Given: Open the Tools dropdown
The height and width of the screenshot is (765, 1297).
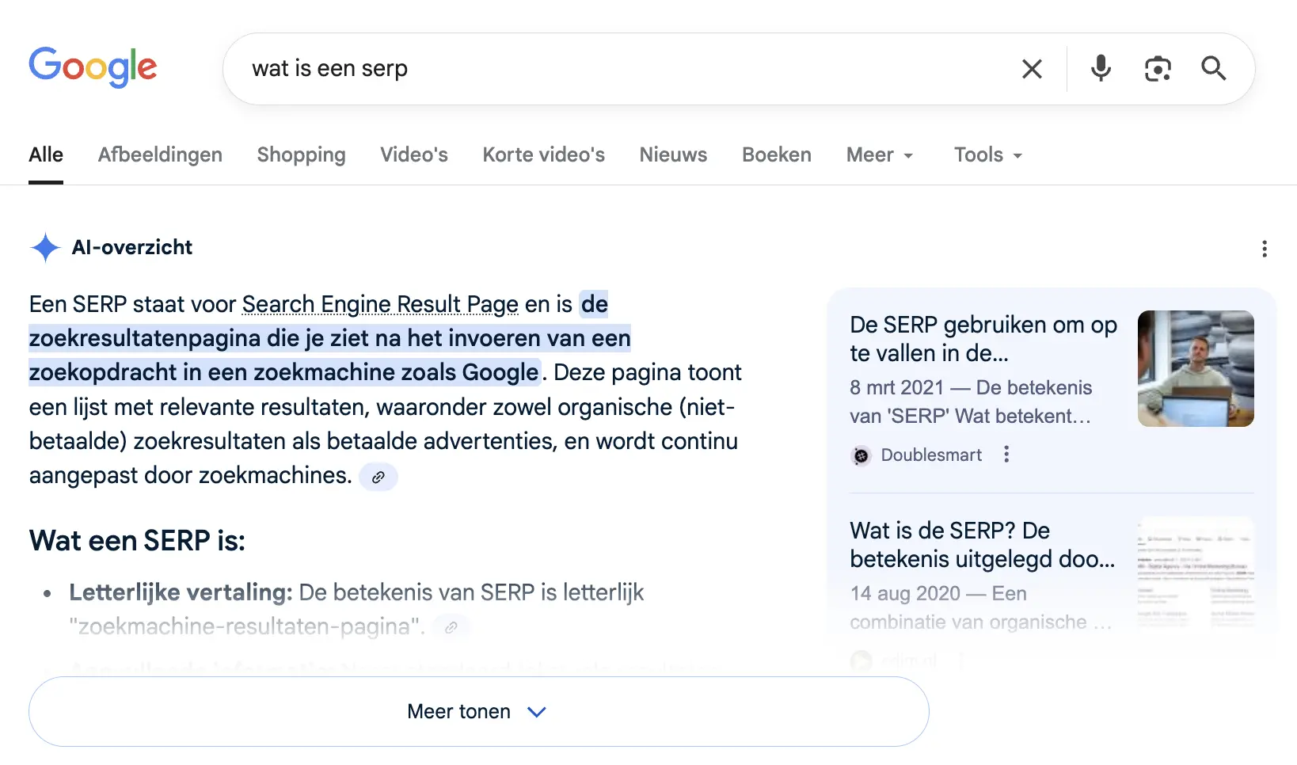Looking at the screenshot, I should point(987,155).
